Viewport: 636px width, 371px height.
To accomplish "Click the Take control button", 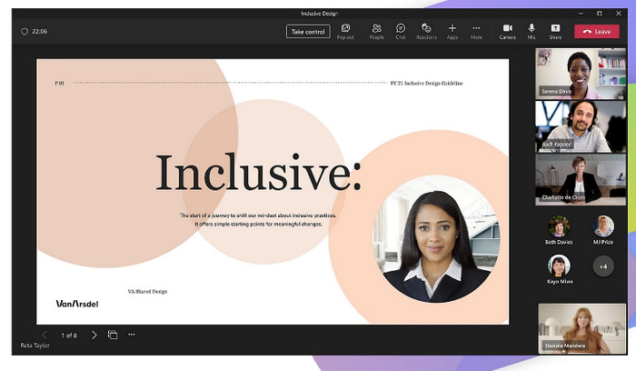I will tap(308, 32).
